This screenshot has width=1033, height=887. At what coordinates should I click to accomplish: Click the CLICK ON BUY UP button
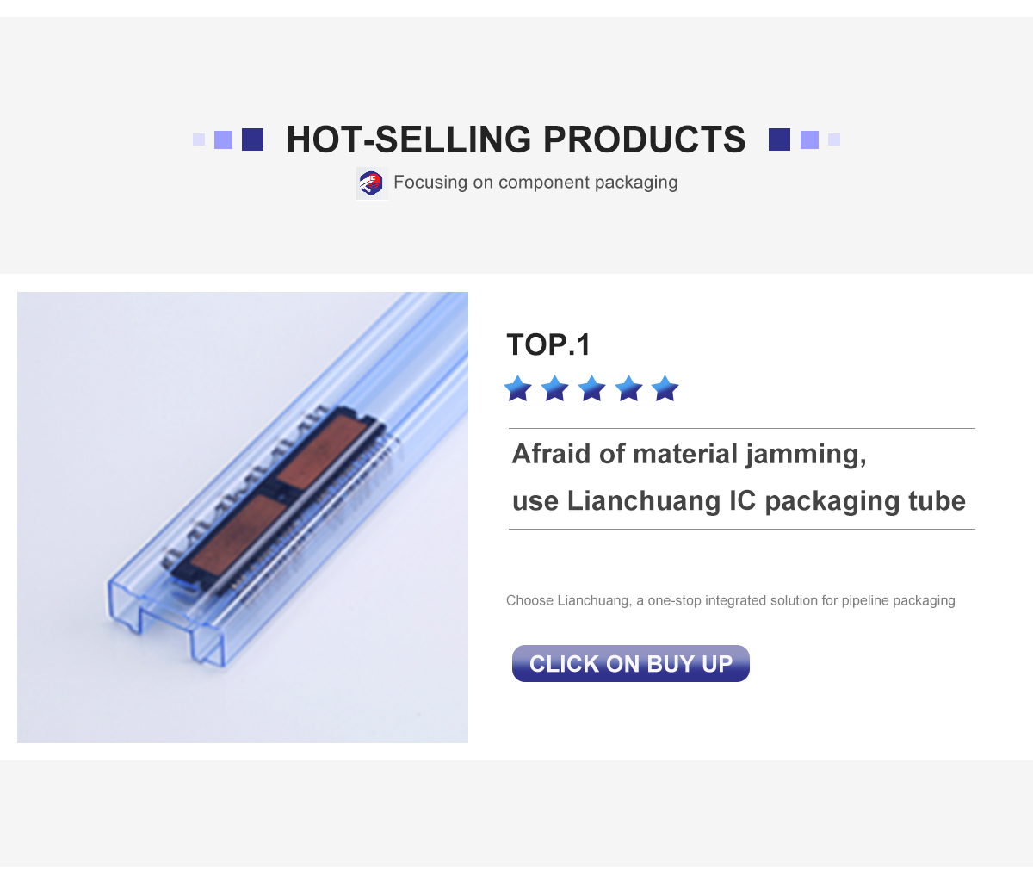pyautogui.click(x=631, y=664)
